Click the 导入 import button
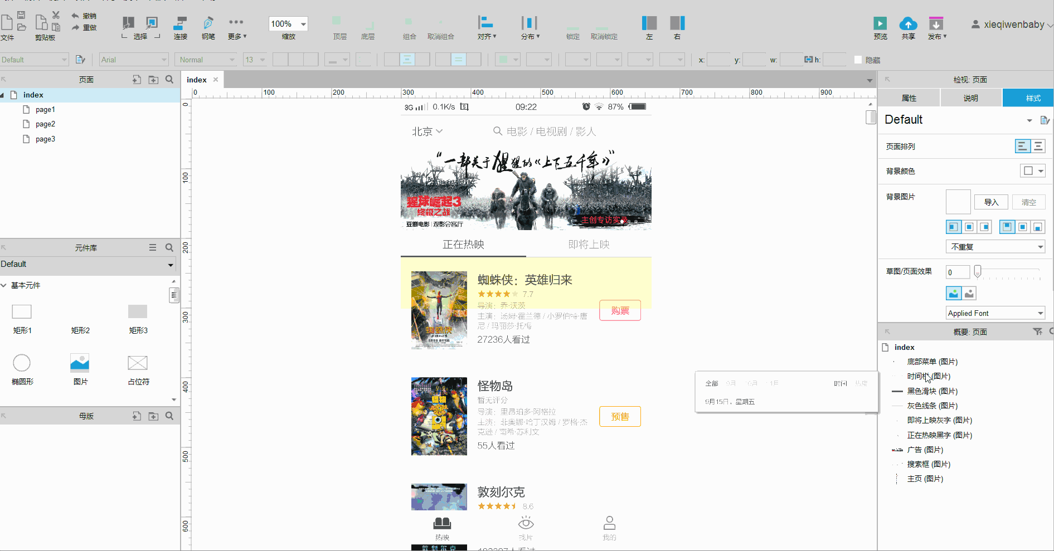The height and width of the screenshot is (551, 1054). pyautogui.click(x=991, y=202)
